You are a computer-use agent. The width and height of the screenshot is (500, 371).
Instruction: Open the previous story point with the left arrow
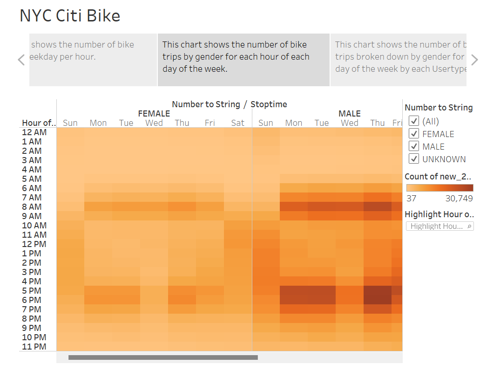pos(21,60)
